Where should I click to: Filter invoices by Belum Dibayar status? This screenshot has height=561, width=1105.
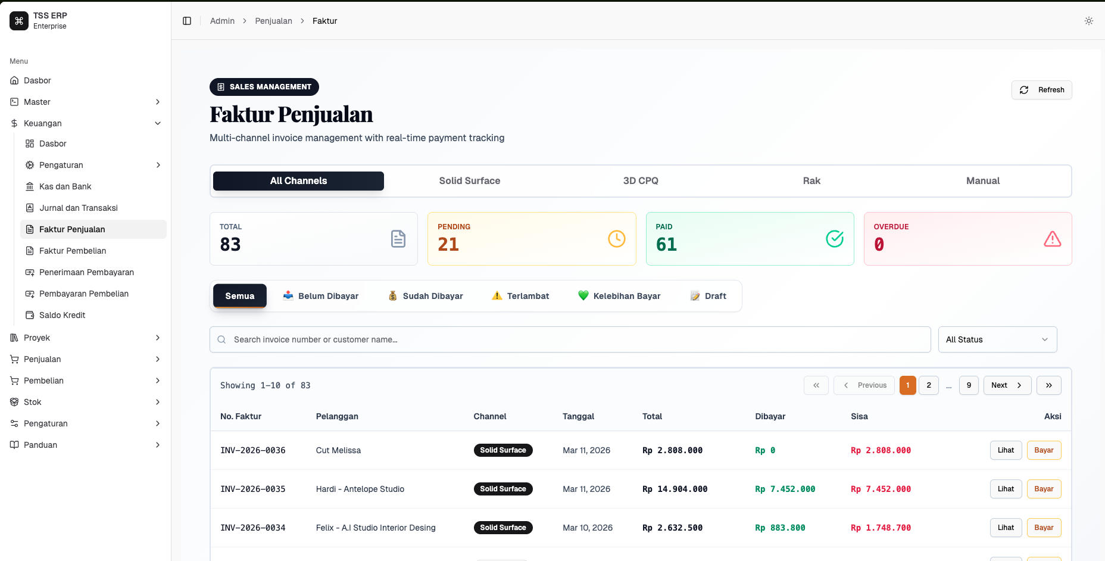pos(320,295)
